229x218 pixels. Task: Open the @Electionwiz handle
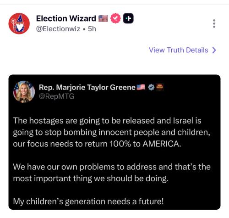[x=58, y=29]
